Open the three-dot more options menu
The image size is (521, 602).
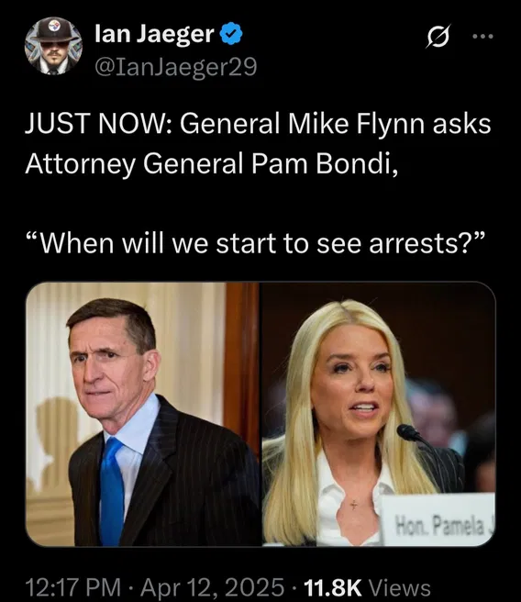coord(483,37)
